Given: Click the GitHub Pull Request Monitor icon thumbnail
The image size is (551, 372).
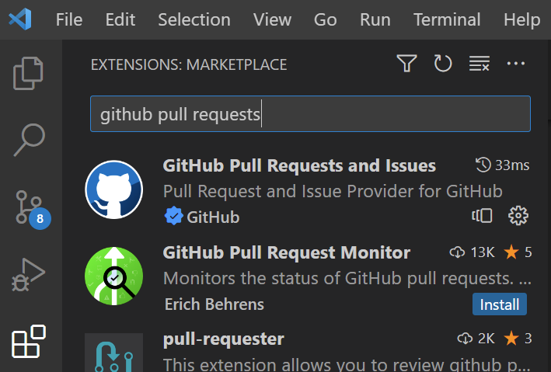Looking at the screenshot, I should (x=114, y=276).
